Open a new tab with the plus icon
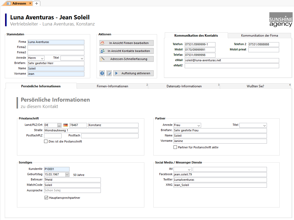 [x=37, y=3]
